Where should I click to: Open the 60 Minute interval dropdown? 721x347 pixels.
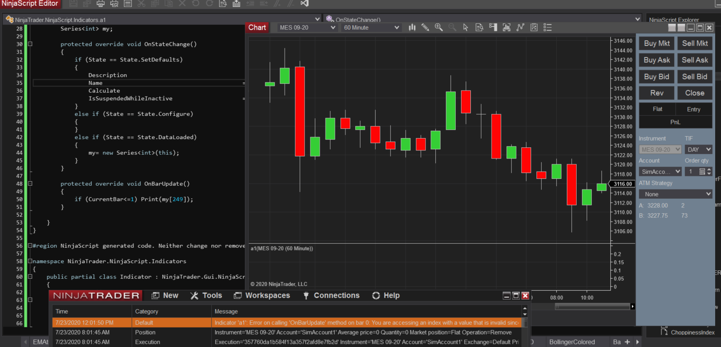371,28
